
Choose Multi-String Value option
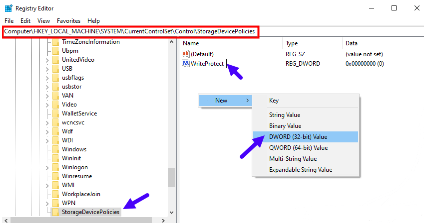point(306,159)
